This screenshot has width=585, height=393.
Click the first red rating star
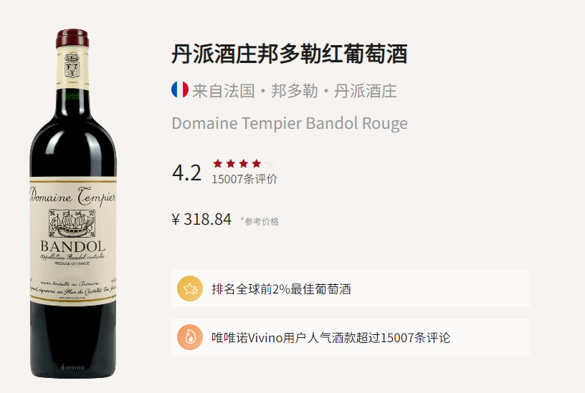click(218, 163)
